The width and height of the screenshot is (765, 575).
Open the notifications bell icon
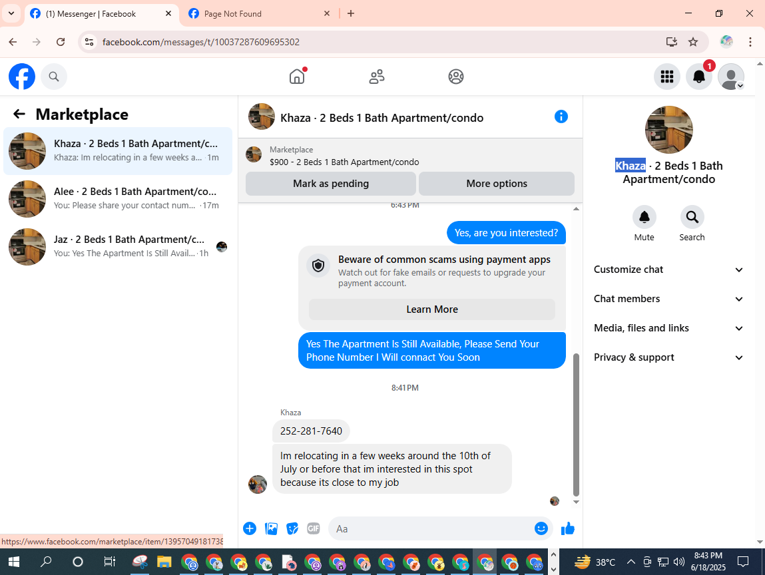click(698, 77)
